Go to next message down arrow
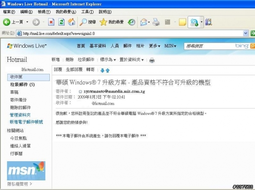The height and width of the screenshot is (190, 255). [102, 70]
